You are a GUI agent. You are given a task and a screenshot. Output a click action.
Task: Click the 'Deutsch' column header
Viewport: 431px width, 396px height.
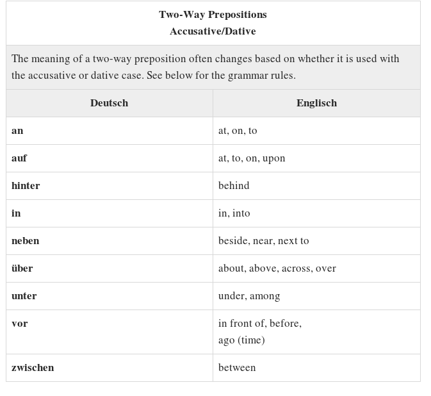click(x=109, y=103)
